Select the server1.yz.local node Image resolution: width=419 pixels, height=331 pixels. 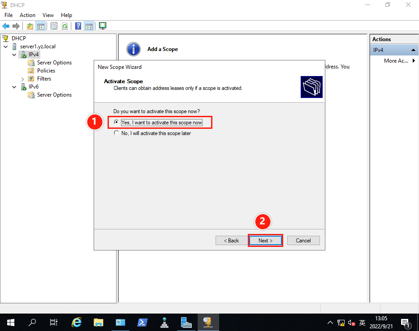[x=38, y=47]
